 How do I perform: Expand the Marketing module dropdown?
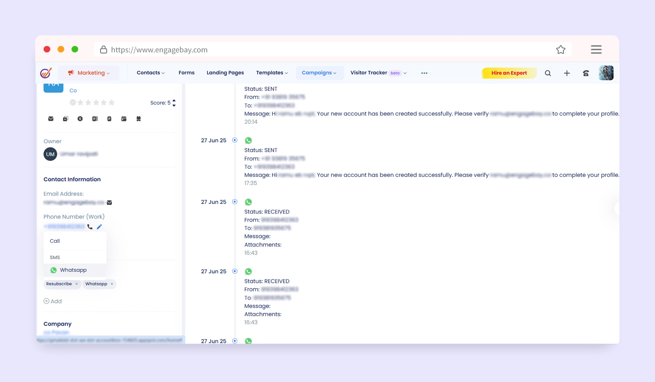(x=89, y=73)
